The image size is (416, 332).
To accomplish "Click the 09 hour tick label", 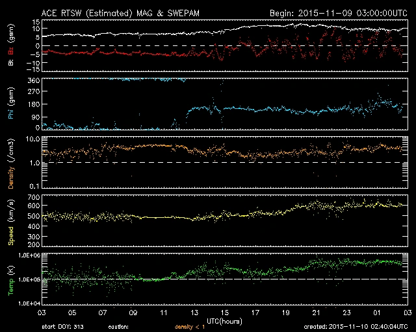I will (134, 312).
